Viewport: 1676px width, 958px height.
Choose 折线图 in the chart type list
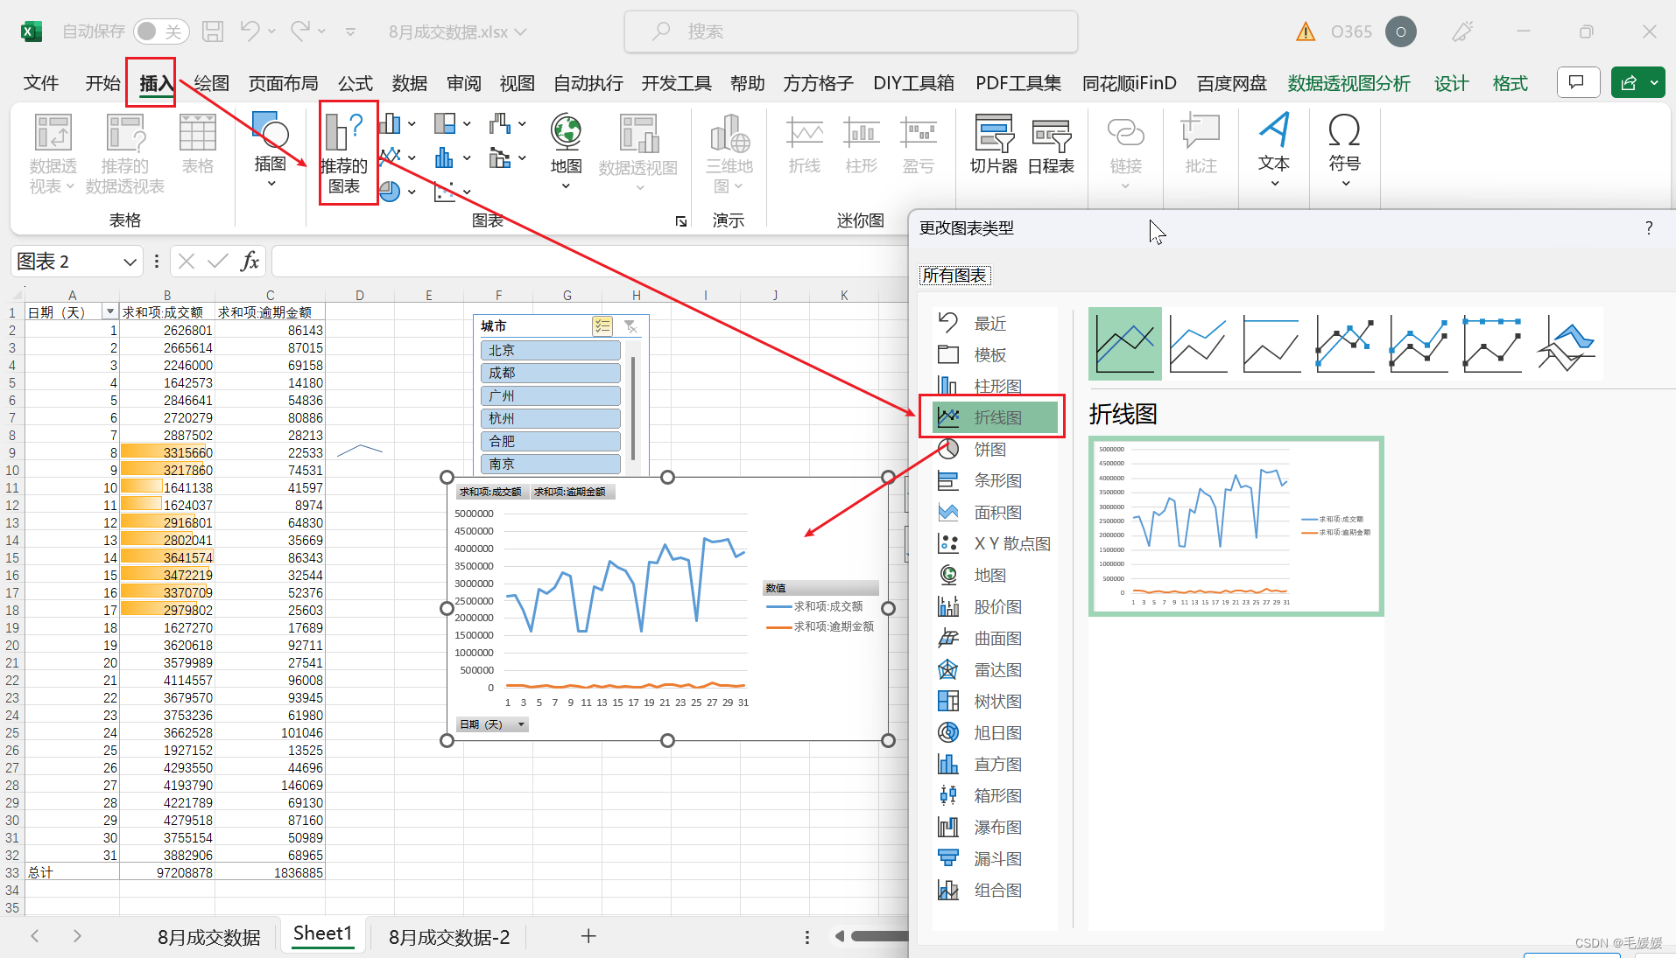click(996, 417)
